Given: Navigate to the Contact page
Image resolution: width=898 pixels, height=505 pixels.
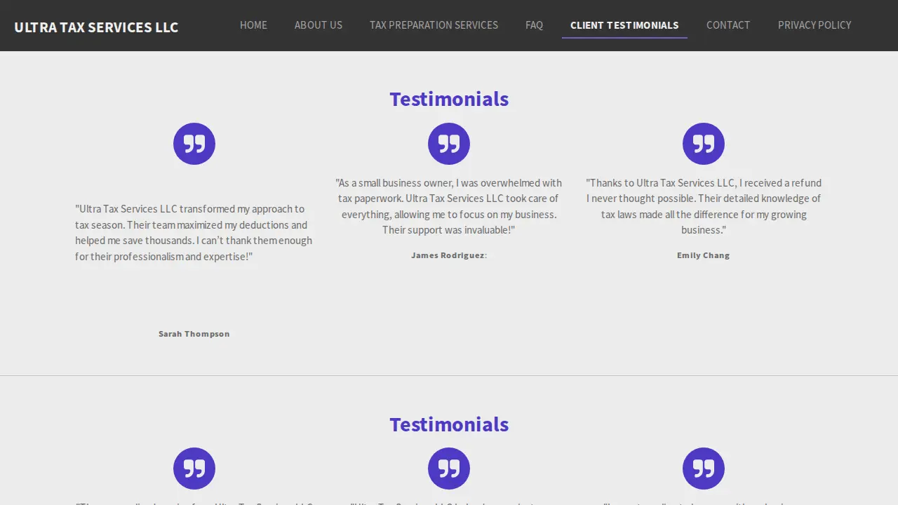Looking at the screenshot, I should tap(728, 25).
